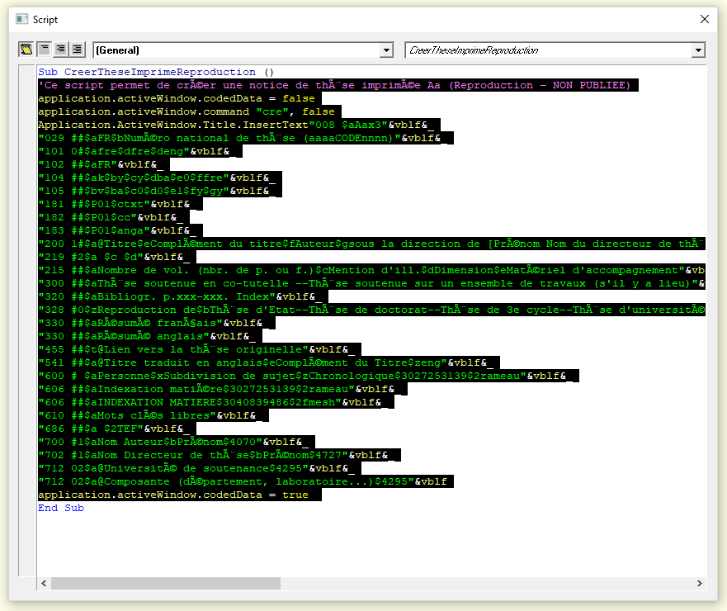Open the CreerTheseImprimeReproduction procedure dropdown arrow
Viewport: 727px width, 611px height.
point(698,50)
